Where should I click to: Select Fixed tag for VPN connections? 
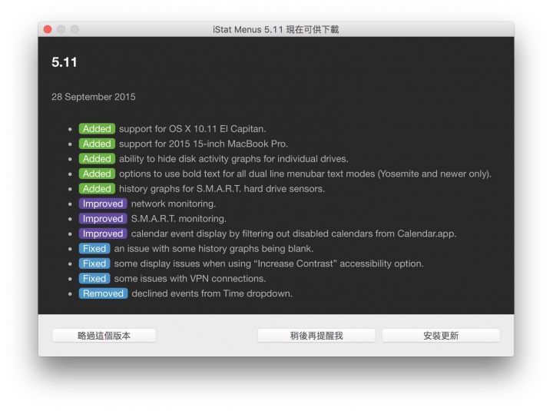(94, 279)
